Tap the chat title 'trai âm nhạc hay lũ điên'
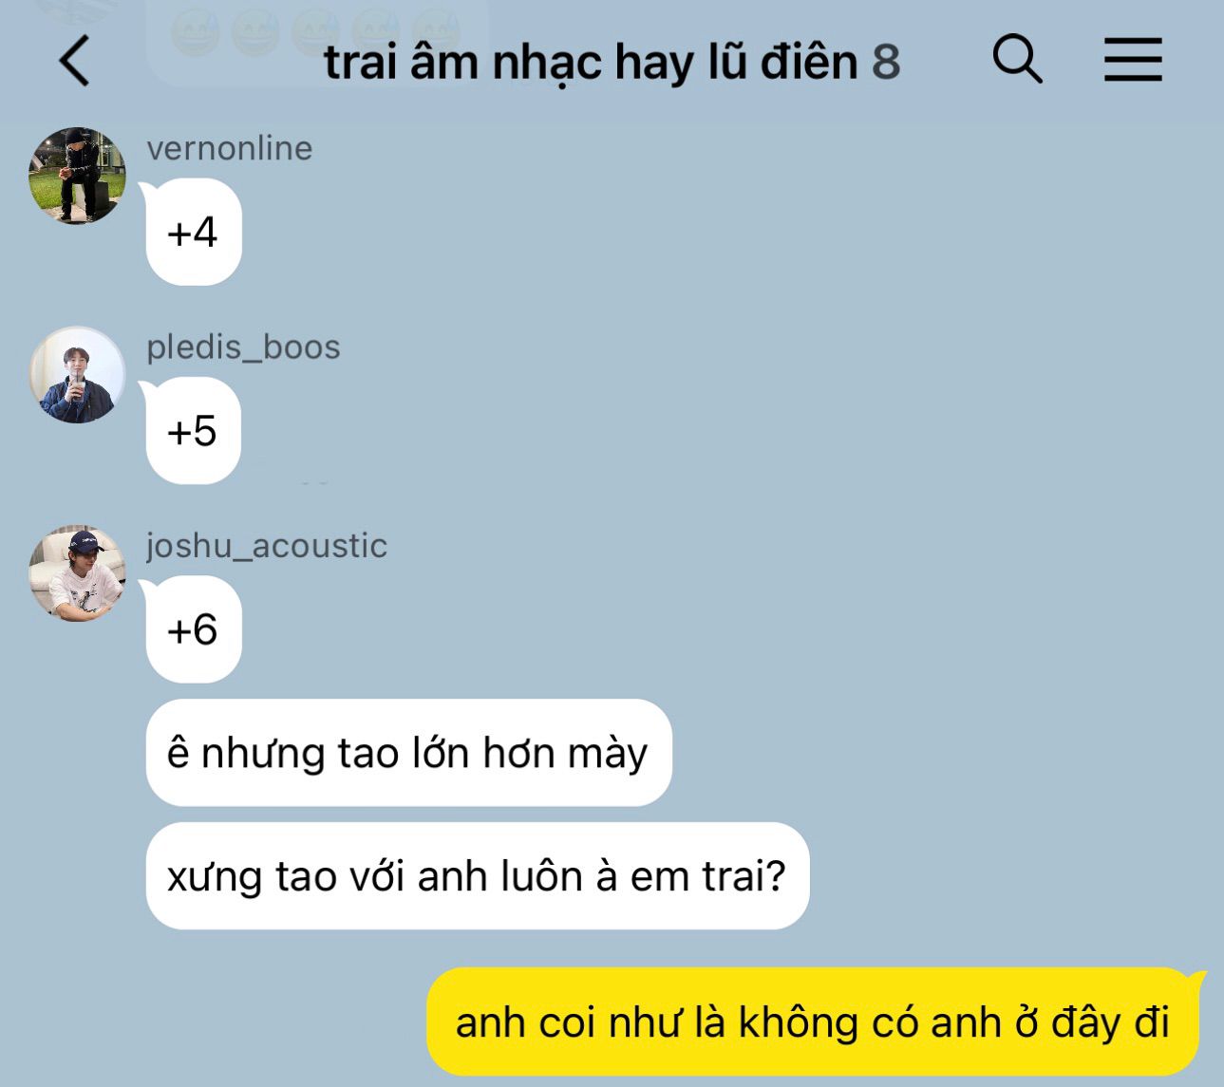The height and width of the screenshot is (1087, 1224). click(x=591, y=62)
